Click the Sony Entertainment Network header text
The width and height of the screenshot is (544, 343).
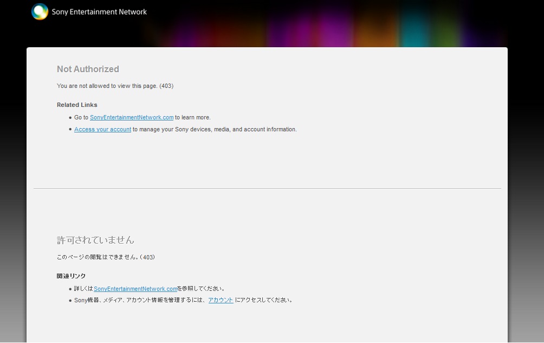99,11
